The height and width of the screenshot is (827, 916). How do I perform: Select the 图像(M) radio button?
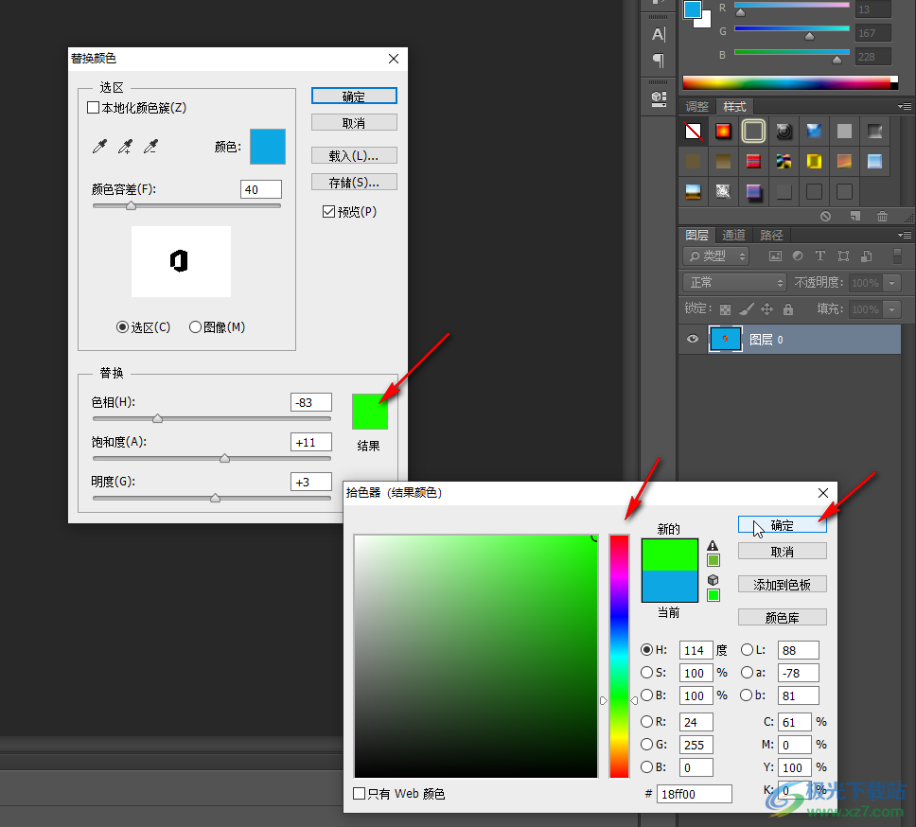[195, 327]
